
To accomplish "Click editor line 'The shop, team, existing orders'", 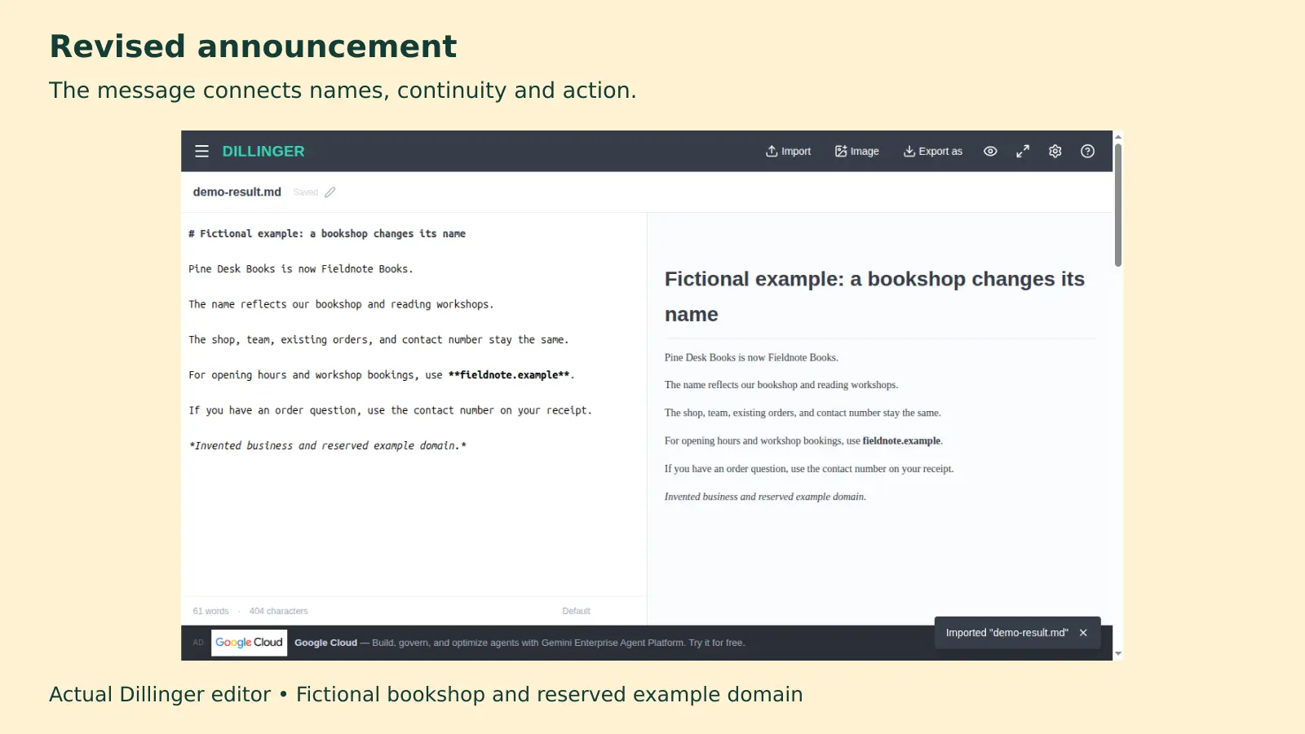I will click(378, 339).
